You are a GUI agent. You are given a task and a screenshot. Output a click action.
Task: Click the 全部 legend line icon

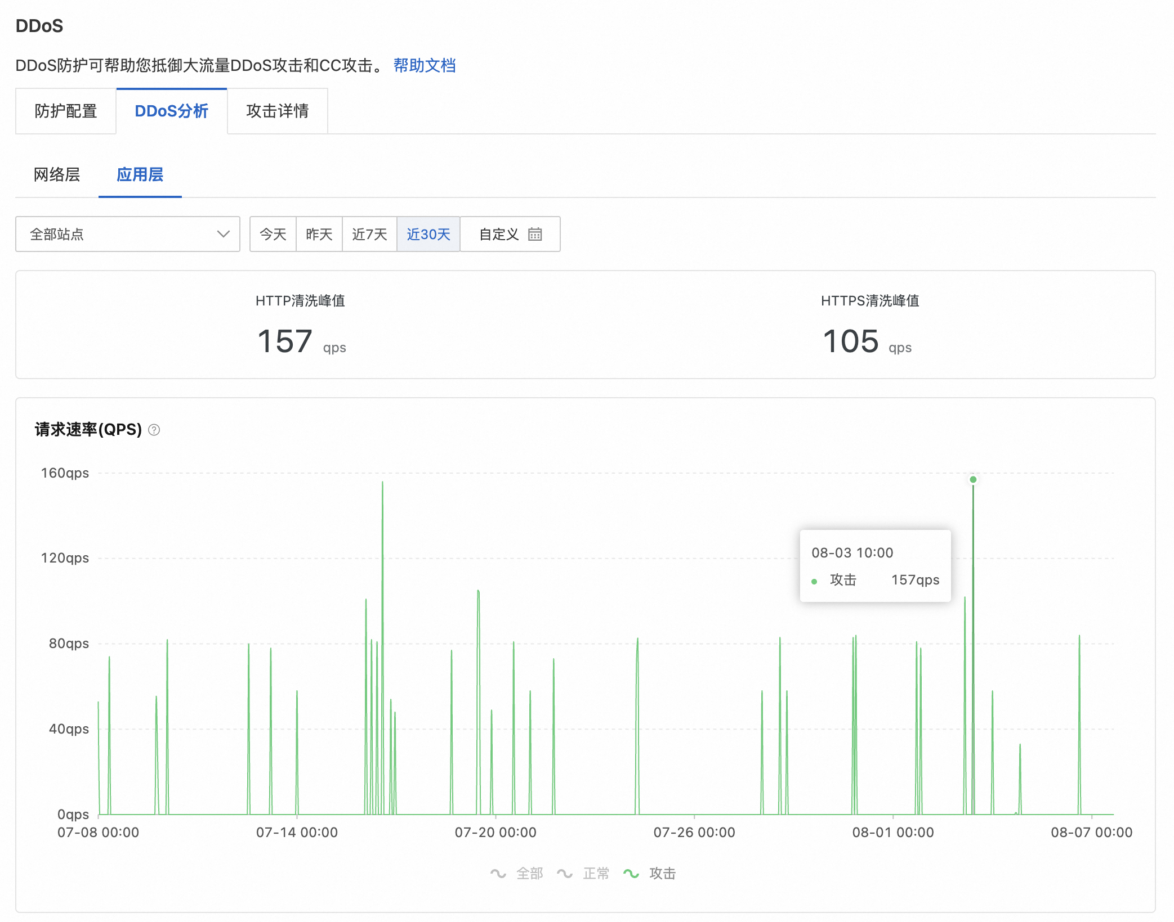pos(498,873)
